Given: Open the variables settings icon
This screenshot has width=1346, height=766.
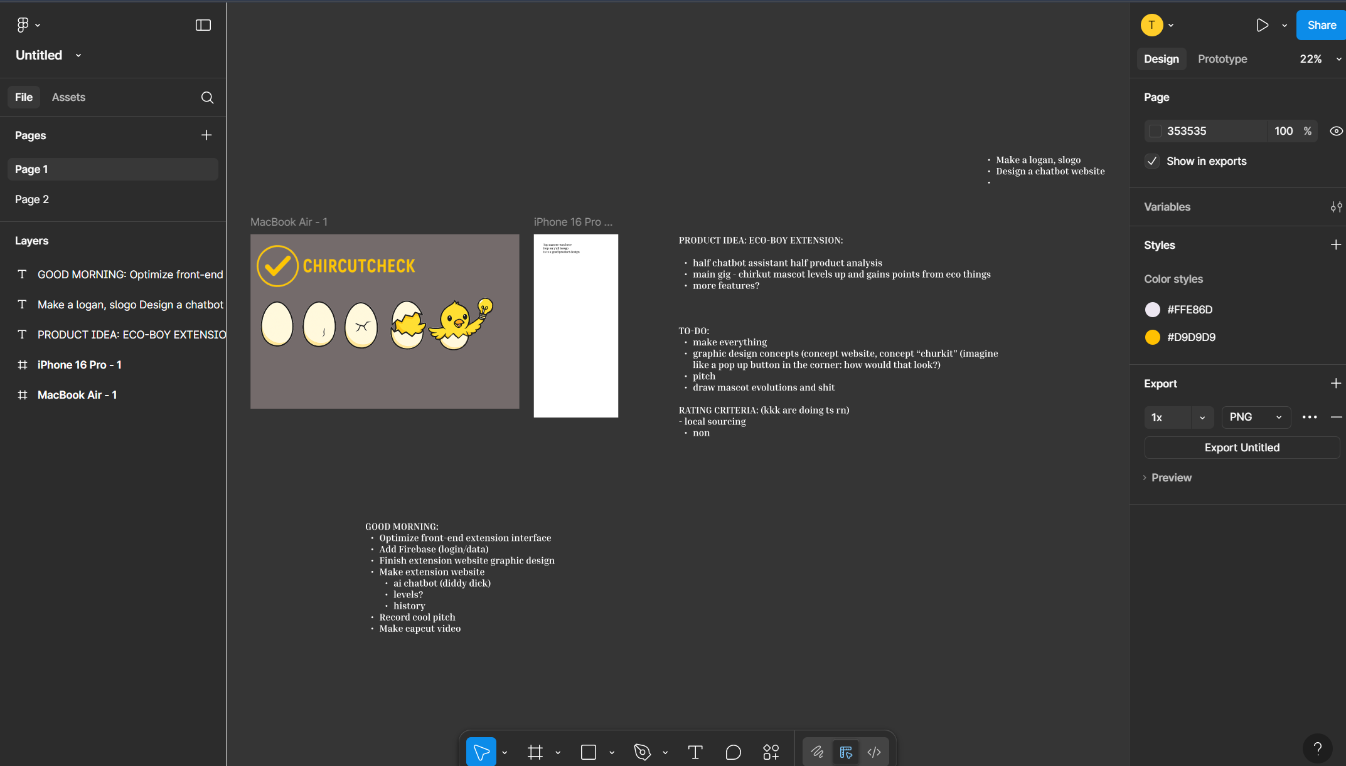Looking at the screenshot, I should pyautogui.click(x=1336, y=207).
